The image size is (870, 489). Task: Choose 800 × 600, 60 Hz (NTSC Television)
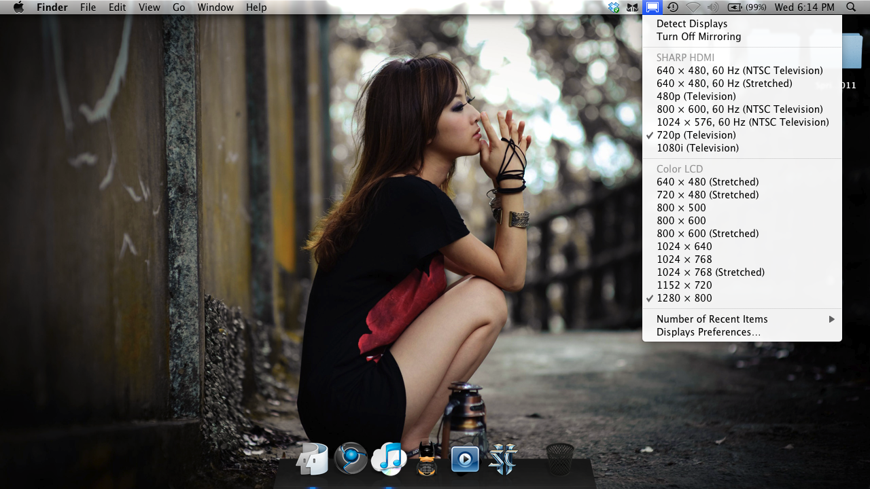click(742, 109)
